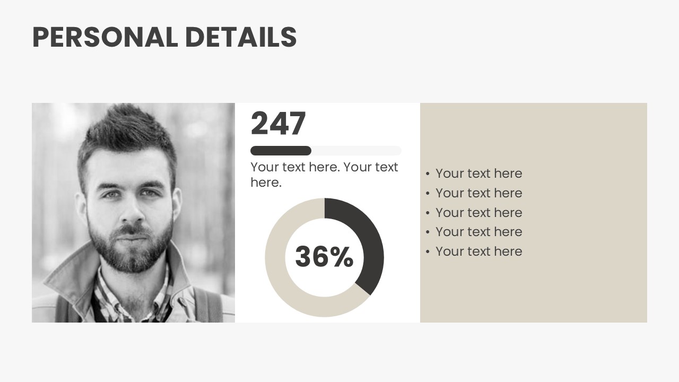The image size is (679, 382).
Task: Select the paragraph text below progress bar
Action: [x=324, y=175]
